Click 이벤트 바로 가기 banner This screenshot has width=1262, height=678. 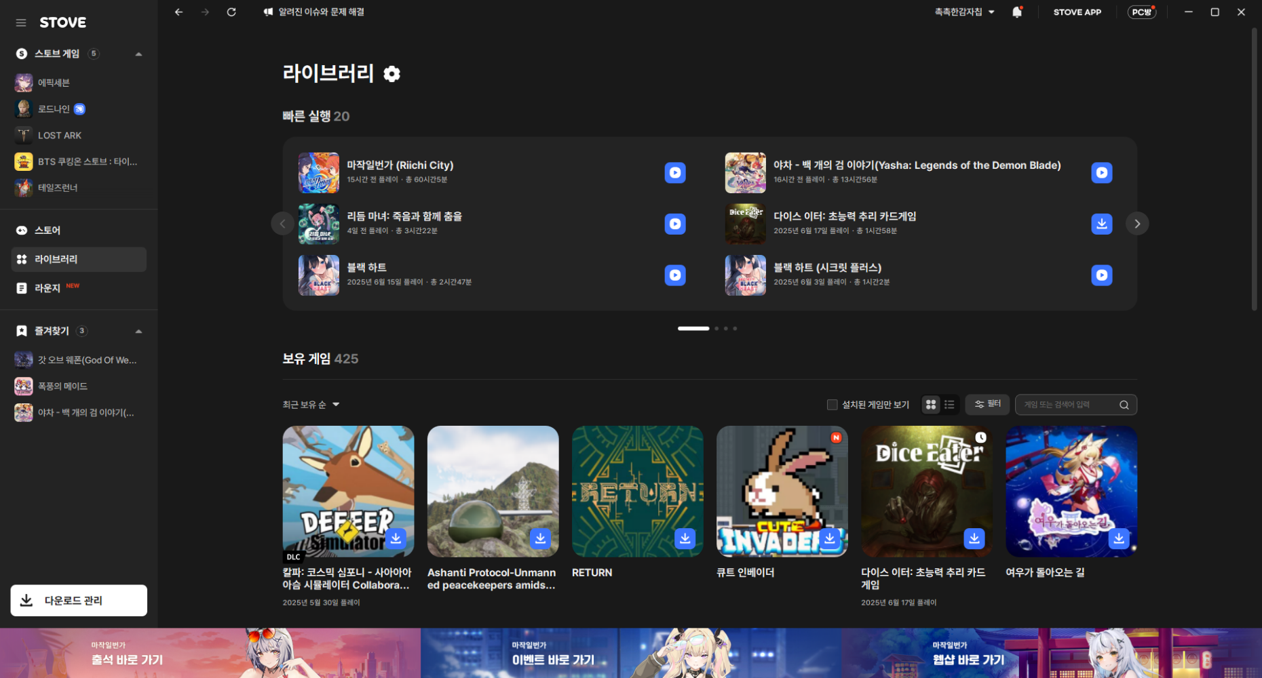click(631, 653)
